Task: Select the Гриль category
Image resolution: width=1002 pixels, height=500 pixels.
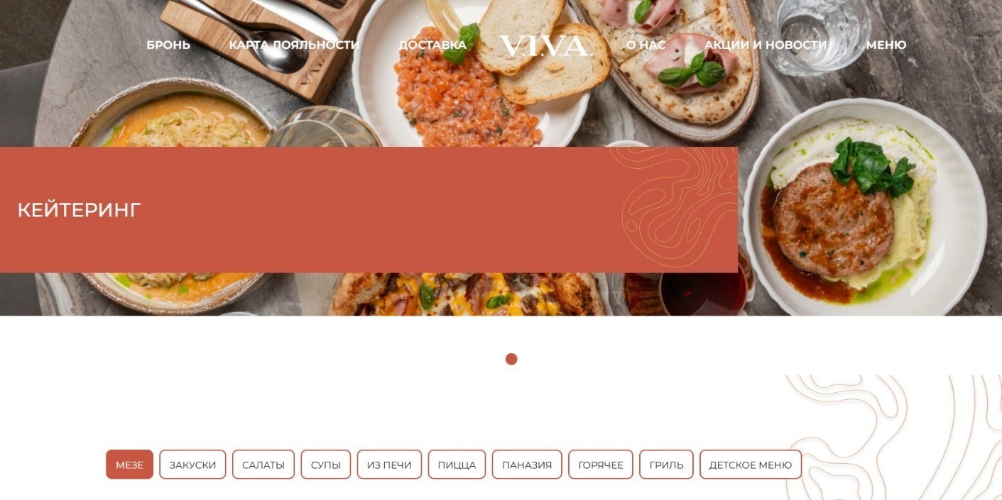Action: (x=666, y=465)
